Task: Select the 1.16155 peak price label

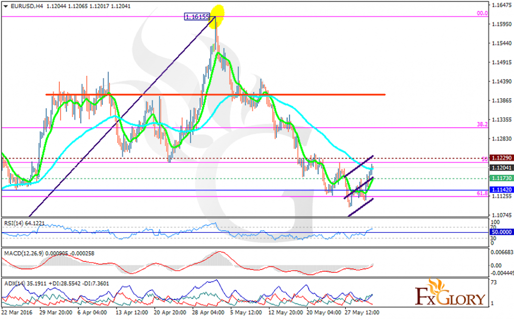Action: click(x=197, y=17)
